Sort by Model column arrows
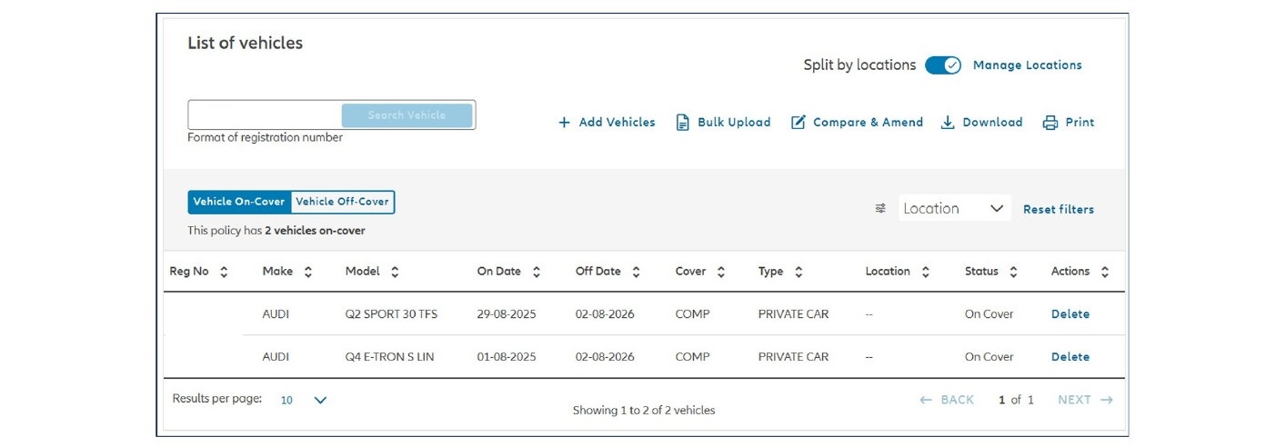Screen dimensions: 1286x447 coord(395,272)
